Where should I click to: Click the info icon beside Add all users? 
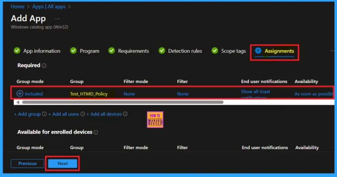[83, 114]
